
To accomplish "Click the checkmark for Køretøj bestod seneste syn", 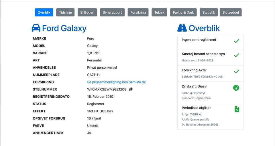I will tap(236, 55).
